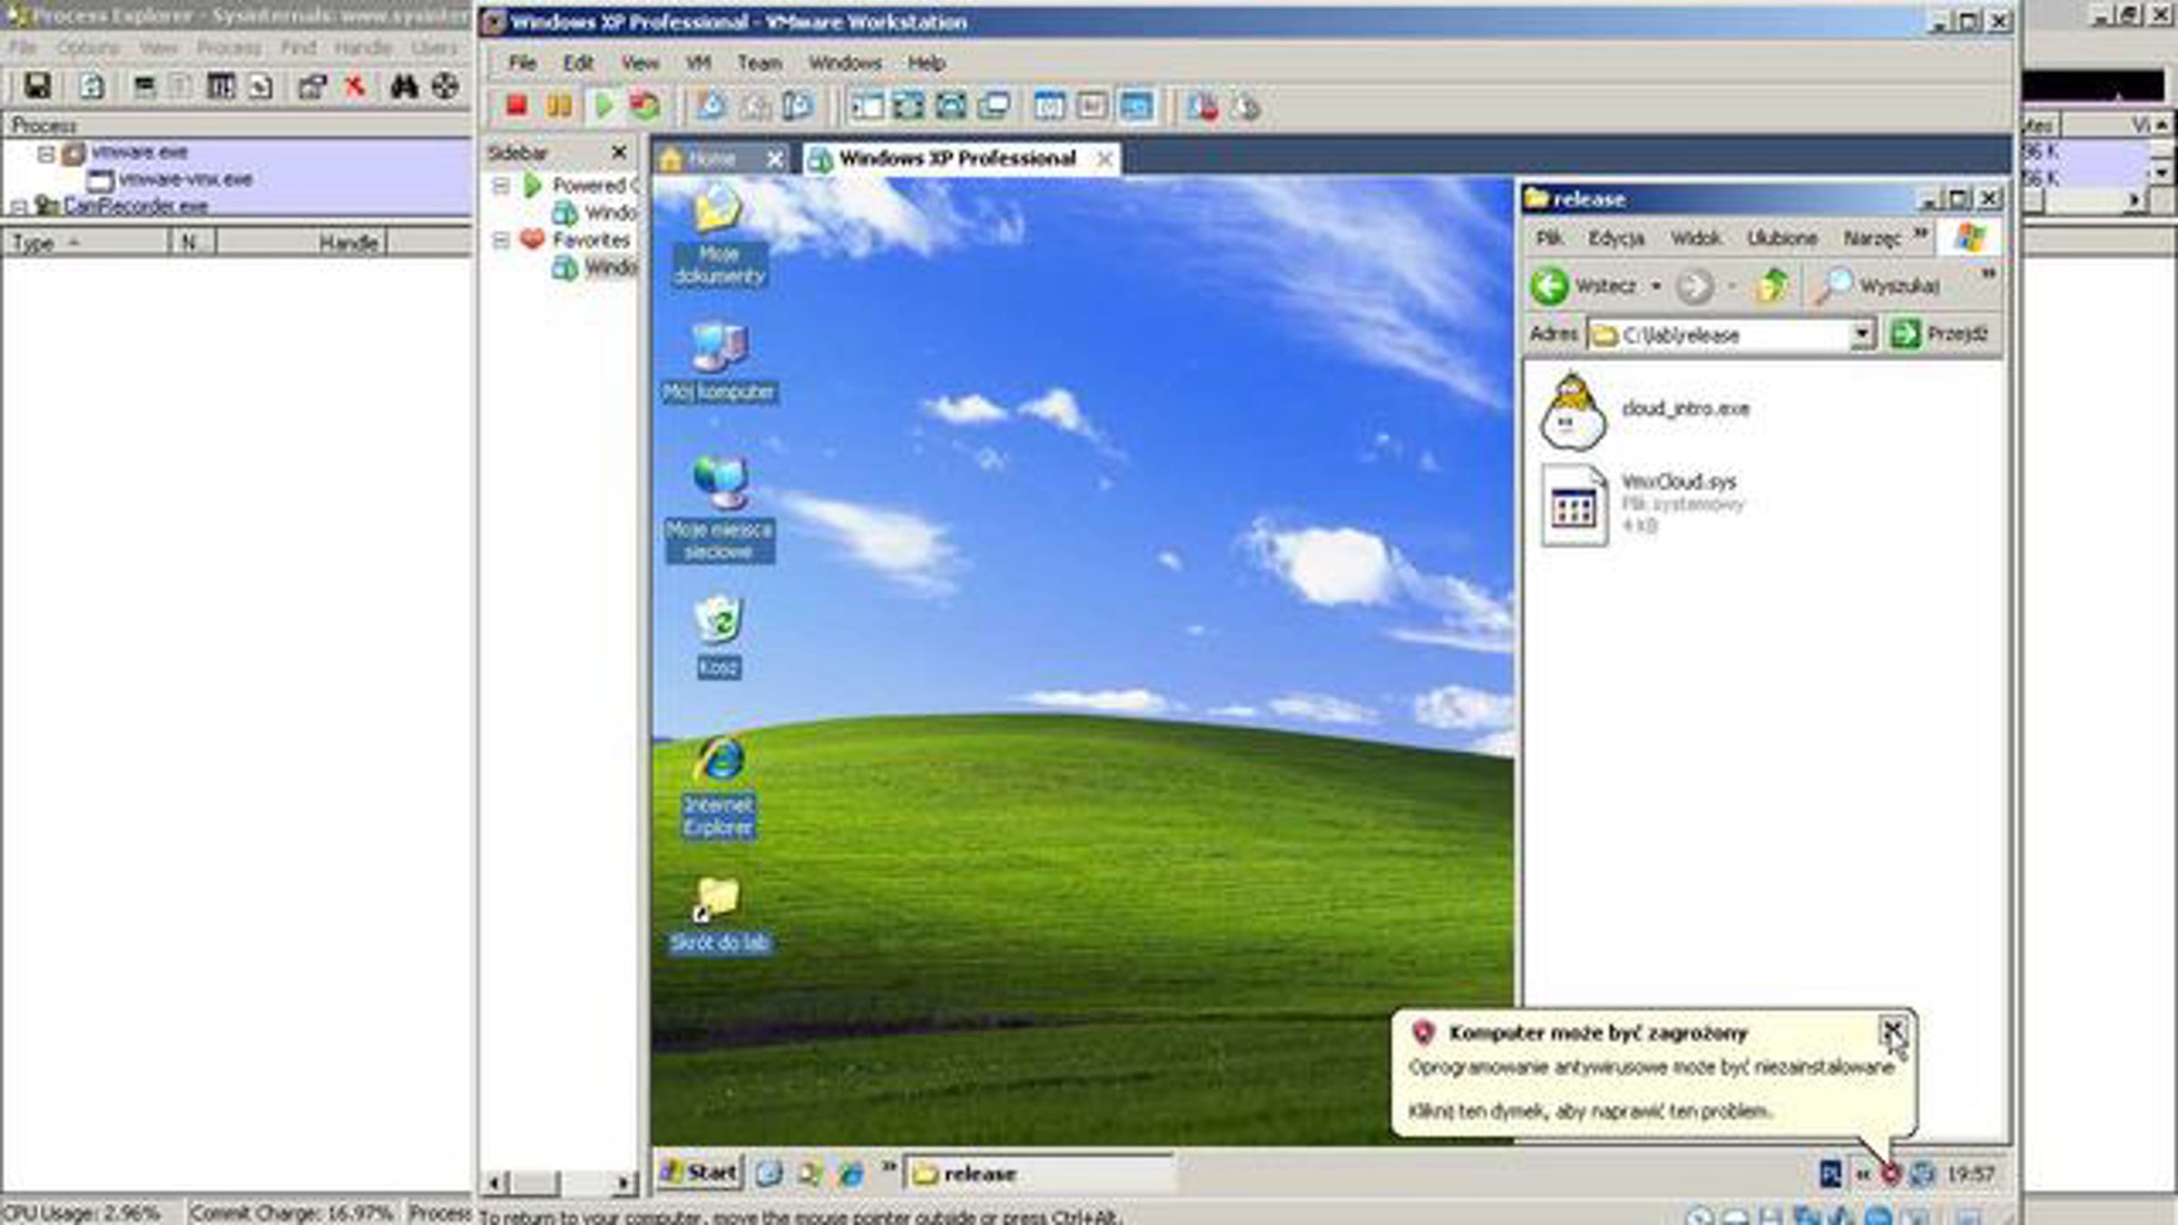
Task: Open the Edycja menu in release window
Action: click(x=1615, y=238)
